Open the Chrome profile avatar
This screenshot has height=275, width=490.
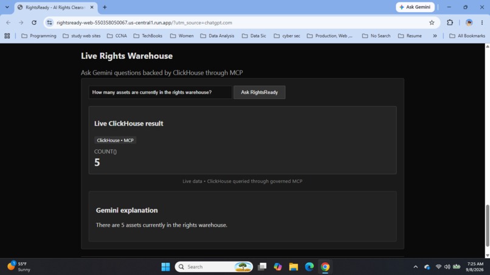click(x=469, y=22)
